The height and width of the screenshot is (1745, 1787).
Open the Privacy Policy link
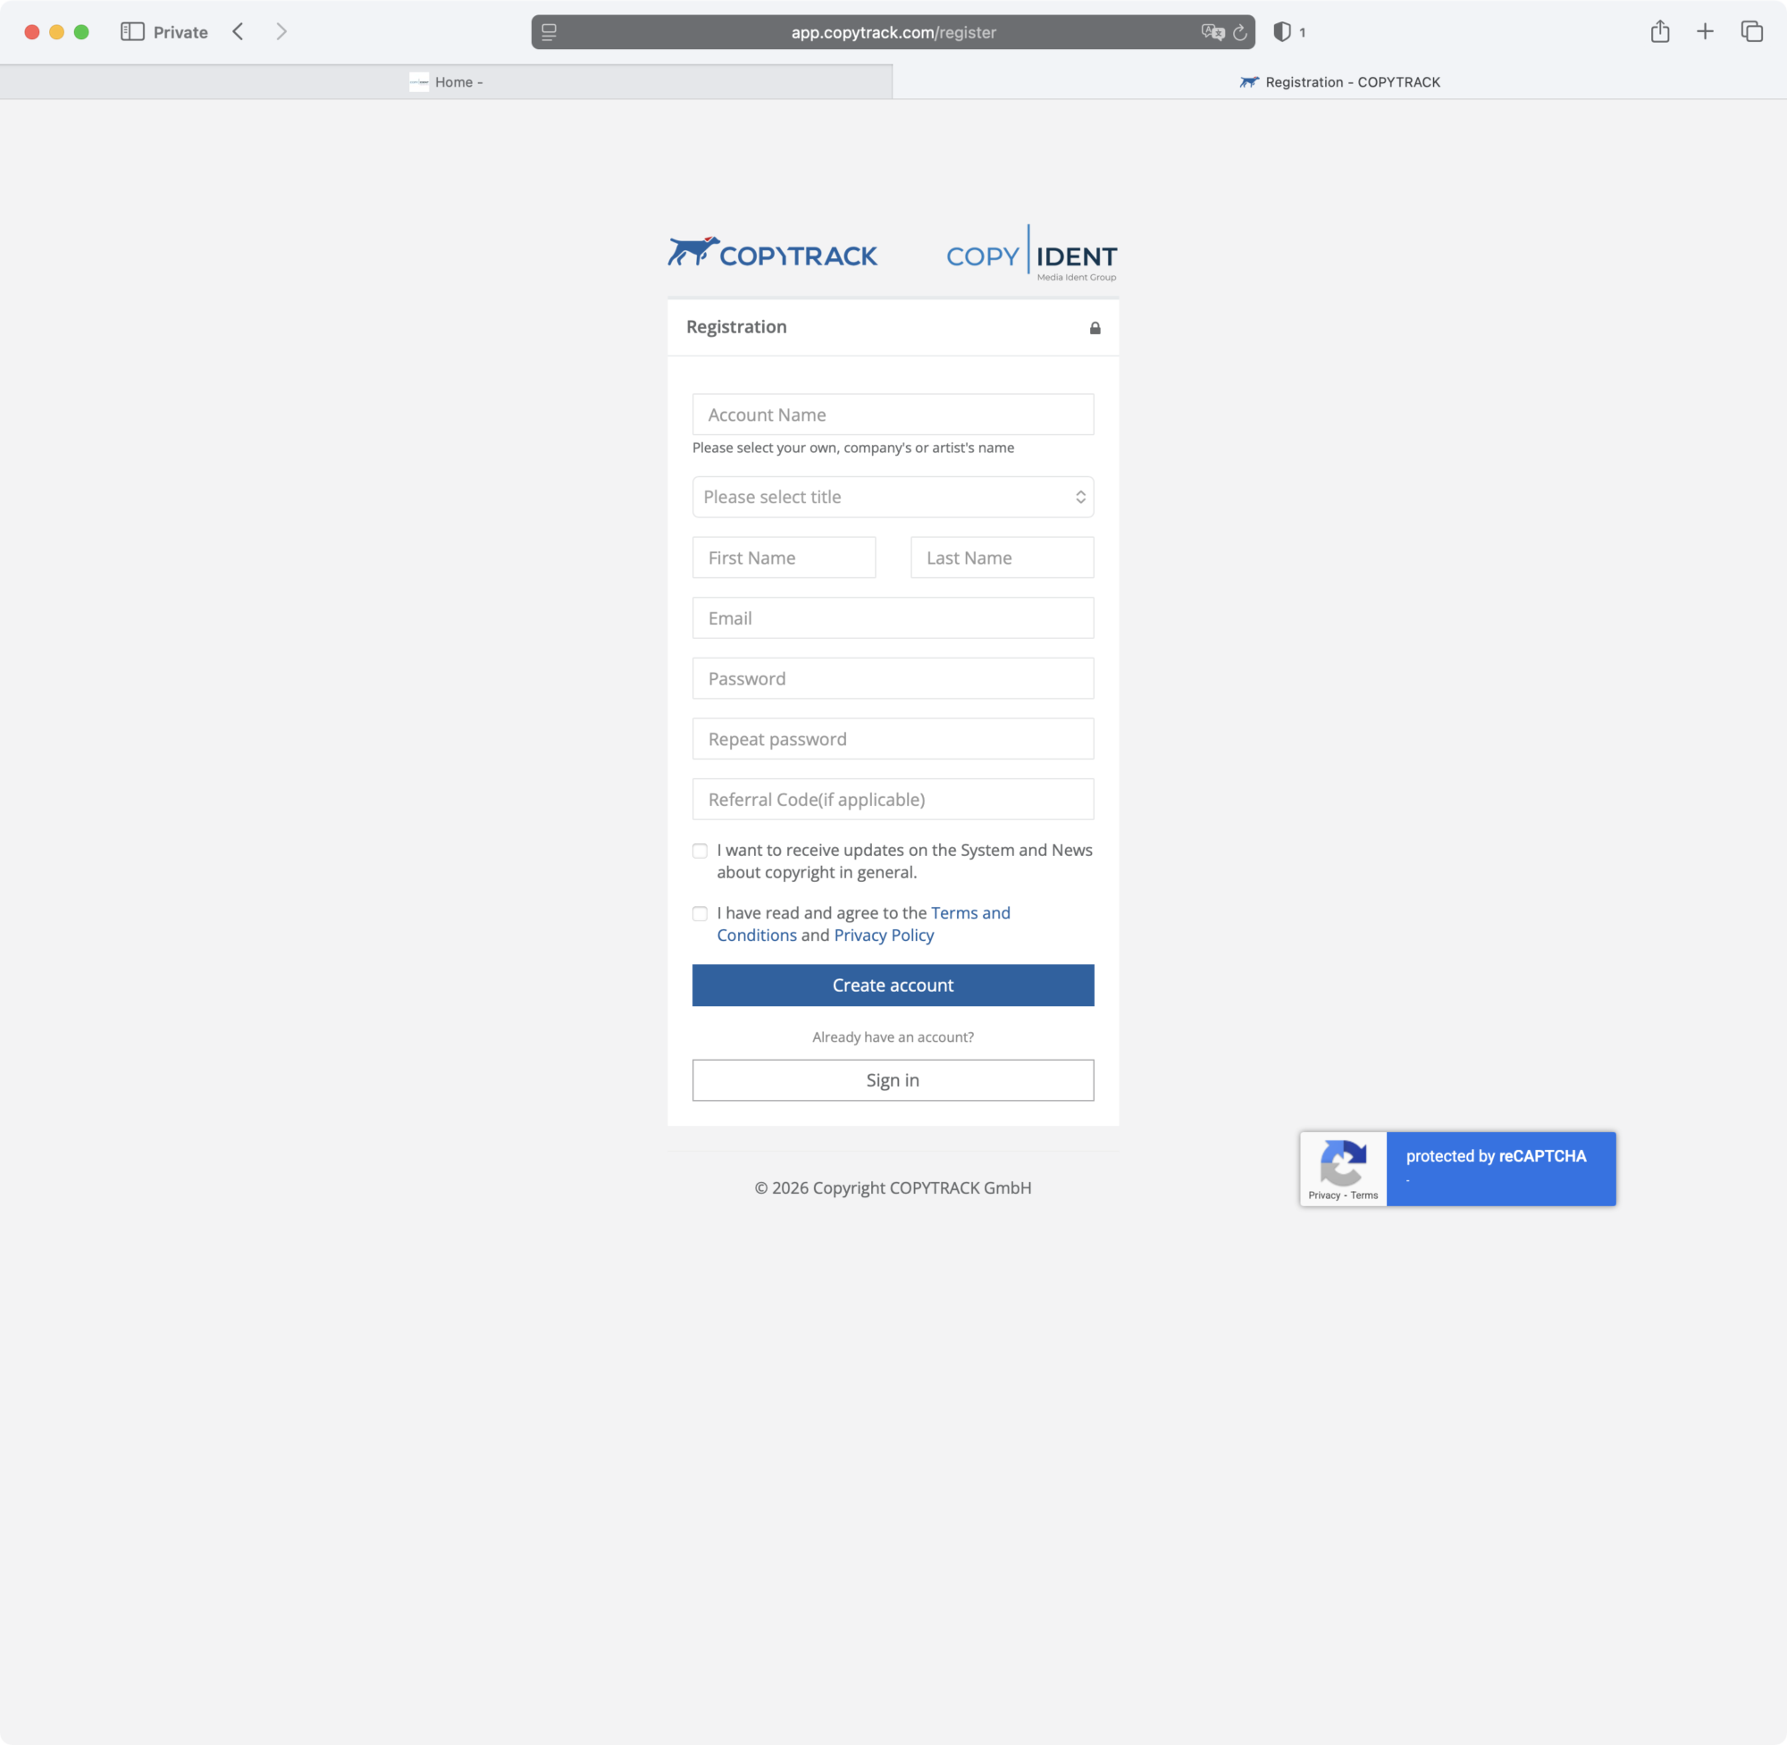[x=884, y=935]
